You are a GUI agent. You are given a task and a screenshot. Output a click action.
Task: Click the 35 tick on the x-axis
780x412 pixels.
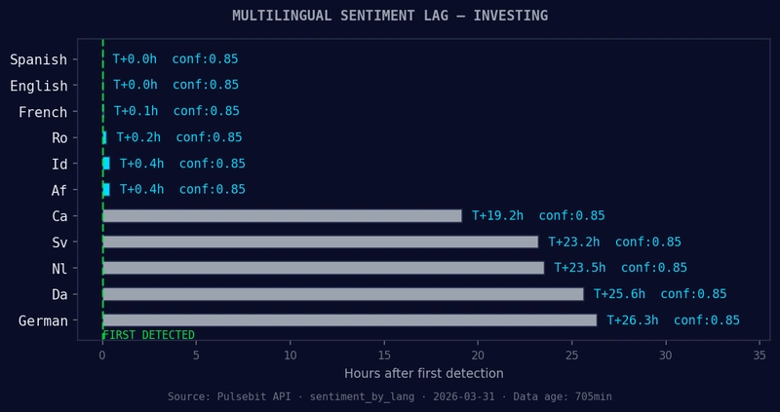click(760, 356)
